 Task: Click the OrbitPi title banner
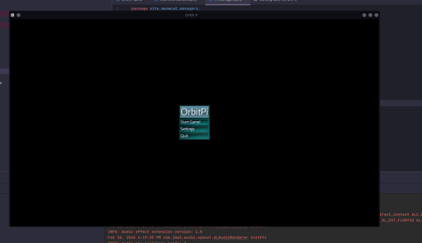coord(194,112)
